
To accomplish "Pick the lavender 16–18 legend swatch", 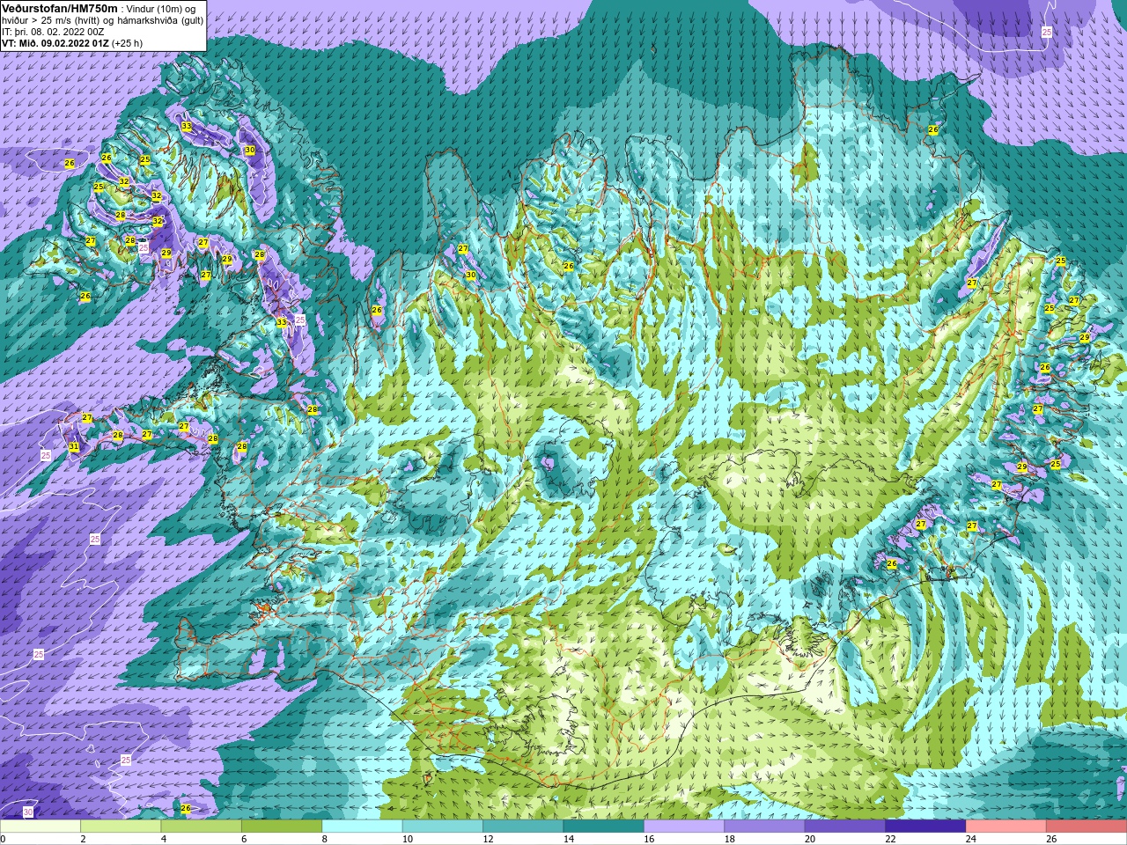I will (684, 827).
